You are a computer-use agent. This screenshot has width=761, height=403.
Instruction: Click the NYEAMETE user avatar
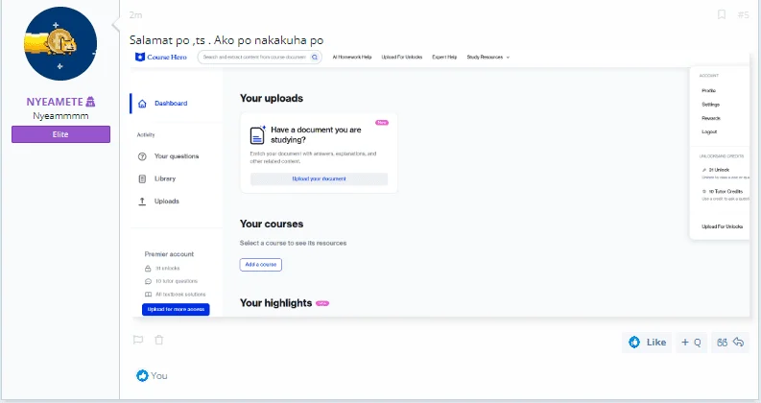pos(60,44)
